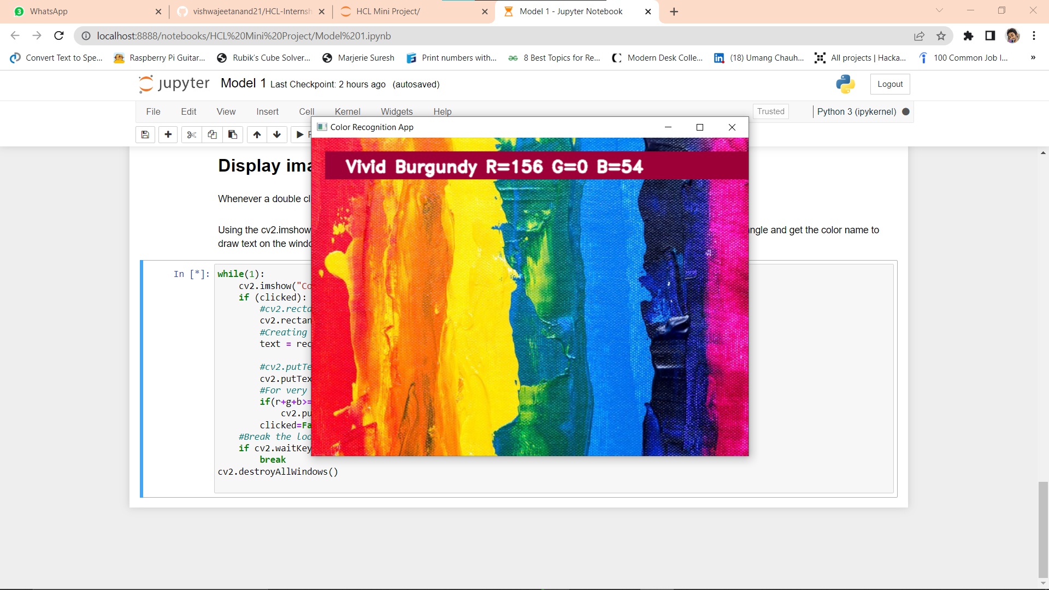Cut the selected cell using scissors icon
Viewport: 1049px width, 590px height.
tap(191, 134)
